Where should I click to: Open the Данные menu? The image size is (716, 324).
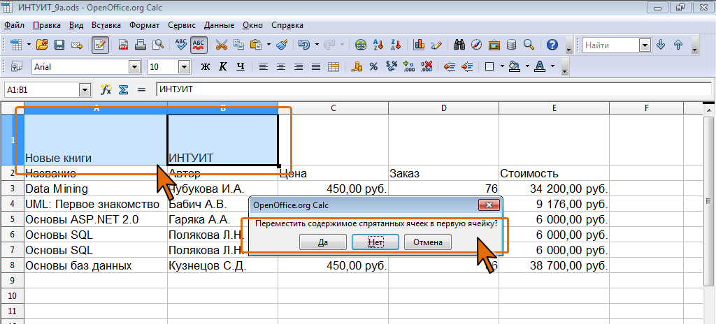[x=220, y=25]
